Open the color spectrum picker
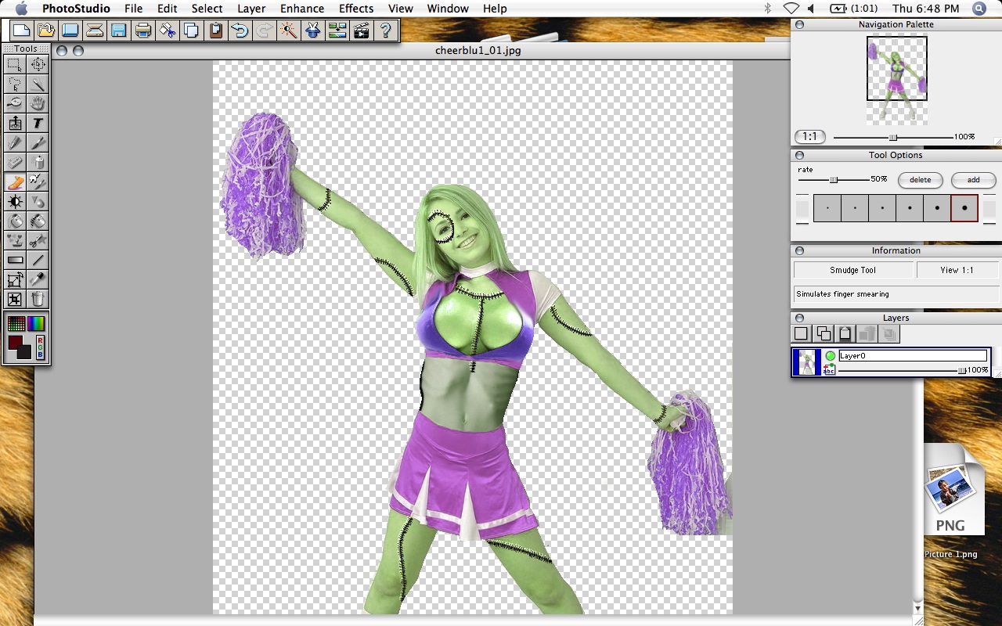Screen dimensions: 1002x626 37,323
